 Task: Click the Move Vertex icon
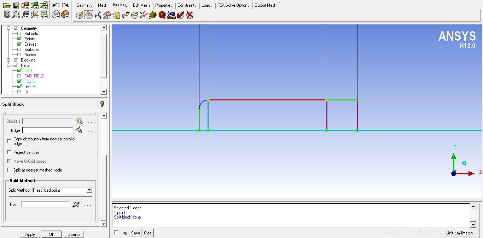(126, 15)
